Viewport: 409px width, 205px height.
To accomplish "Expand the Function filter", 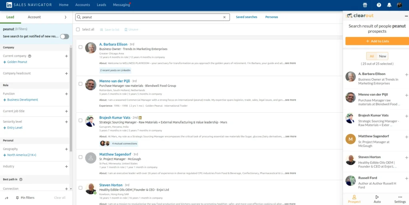I will 67,94.
